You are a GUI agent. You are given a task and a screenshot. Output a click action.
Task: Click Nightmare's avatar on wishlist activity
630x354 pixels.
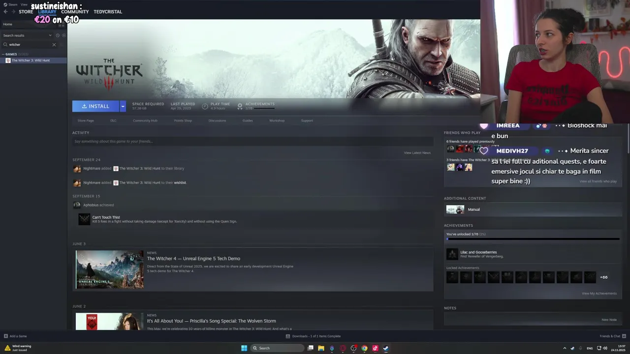(x=77, y=183)
